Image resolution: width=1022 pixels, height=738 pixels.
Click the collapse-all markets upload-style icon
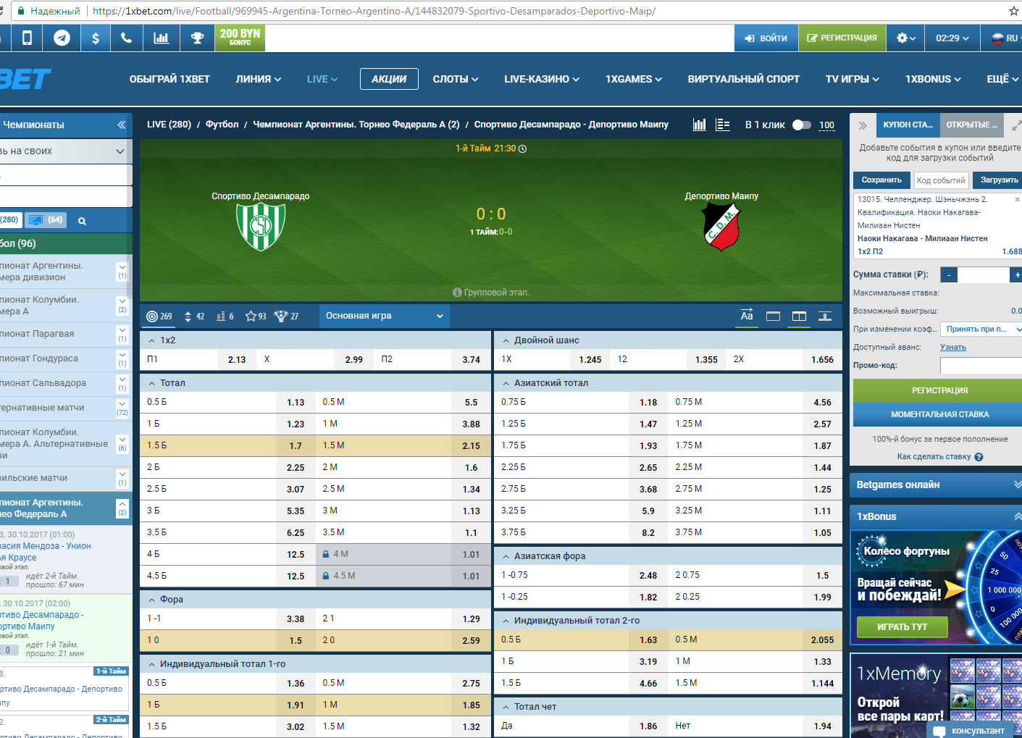pyautogui.click(x=824, y=316)
